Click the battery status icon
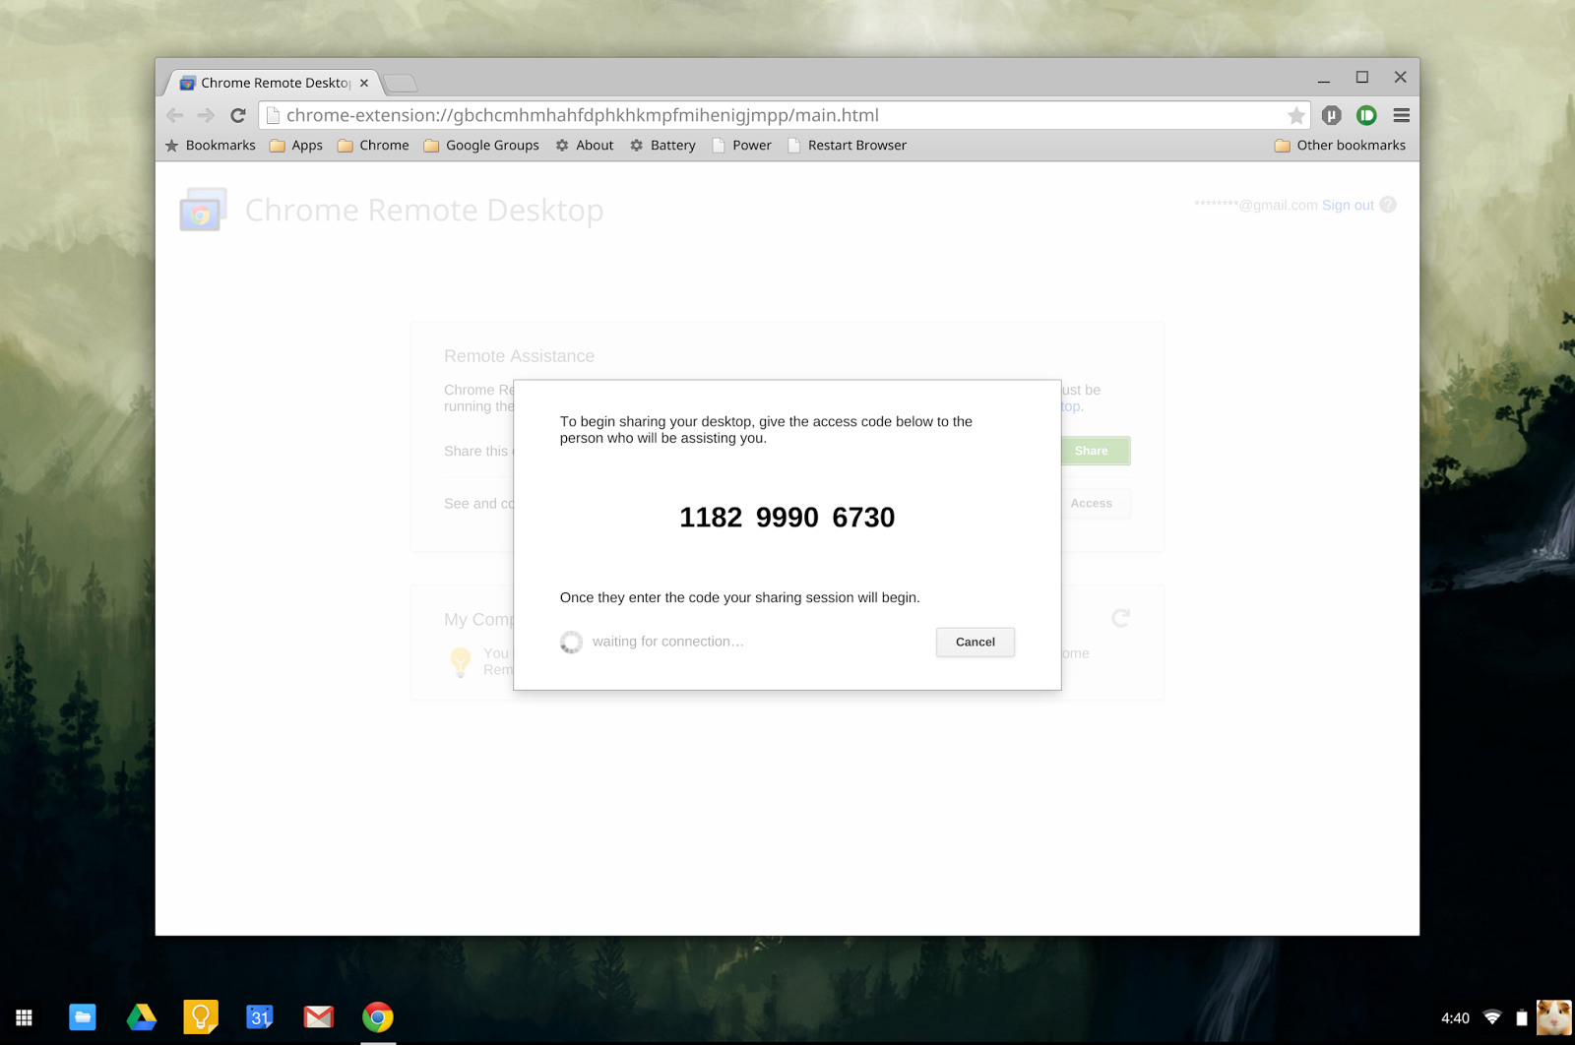Viewport: 1575px width, 1045px height. tap(1522, 1017)
